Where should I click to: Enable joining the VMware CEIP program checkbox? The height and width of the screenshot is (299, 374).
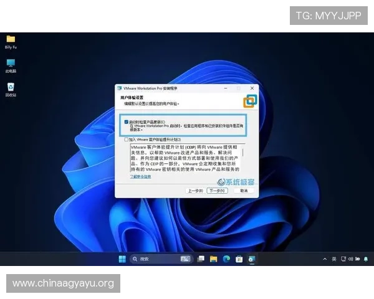tap(126, 140)
